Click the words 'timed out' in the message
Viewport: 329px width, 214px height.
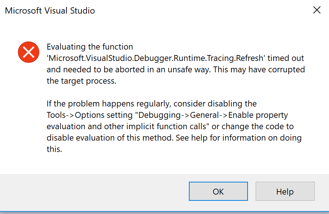point(286,58)
